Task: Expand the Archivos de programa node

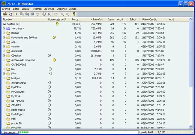Action: pos(4,60)
